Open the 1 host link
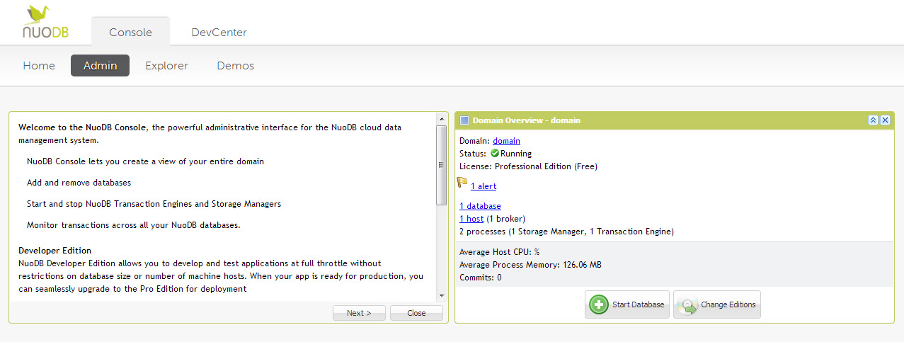This screenshot has height=342, width=904. 471,219
